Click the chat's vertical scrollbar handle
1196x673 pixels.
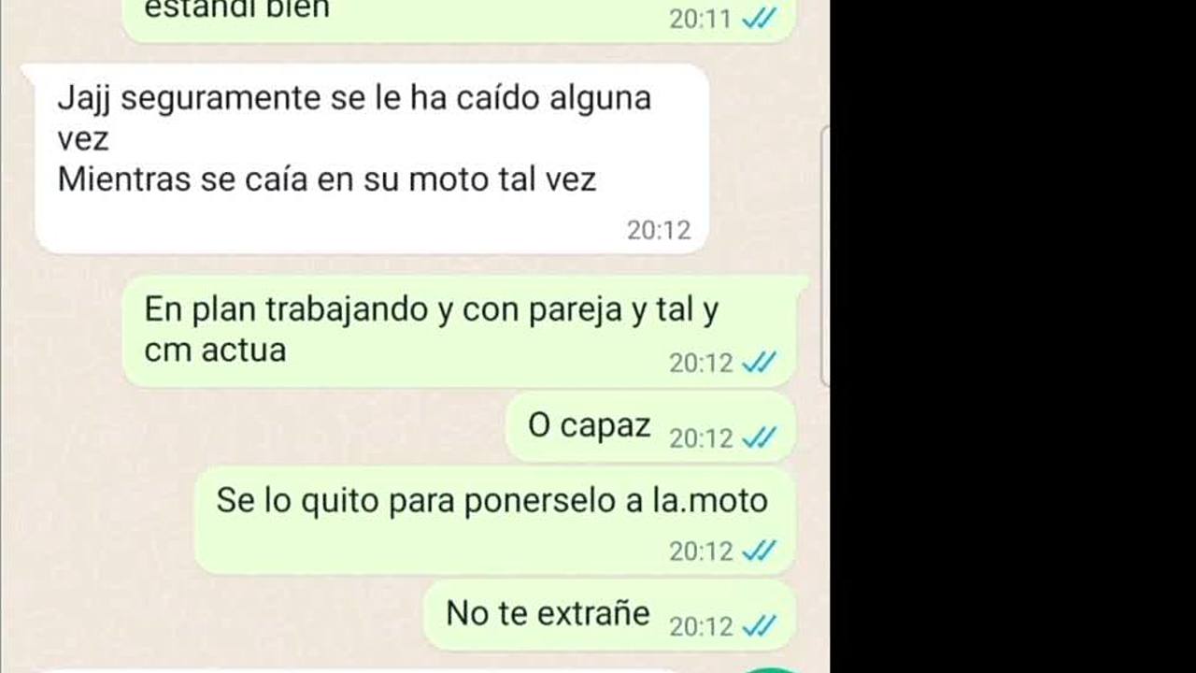[x=824, y=255]
